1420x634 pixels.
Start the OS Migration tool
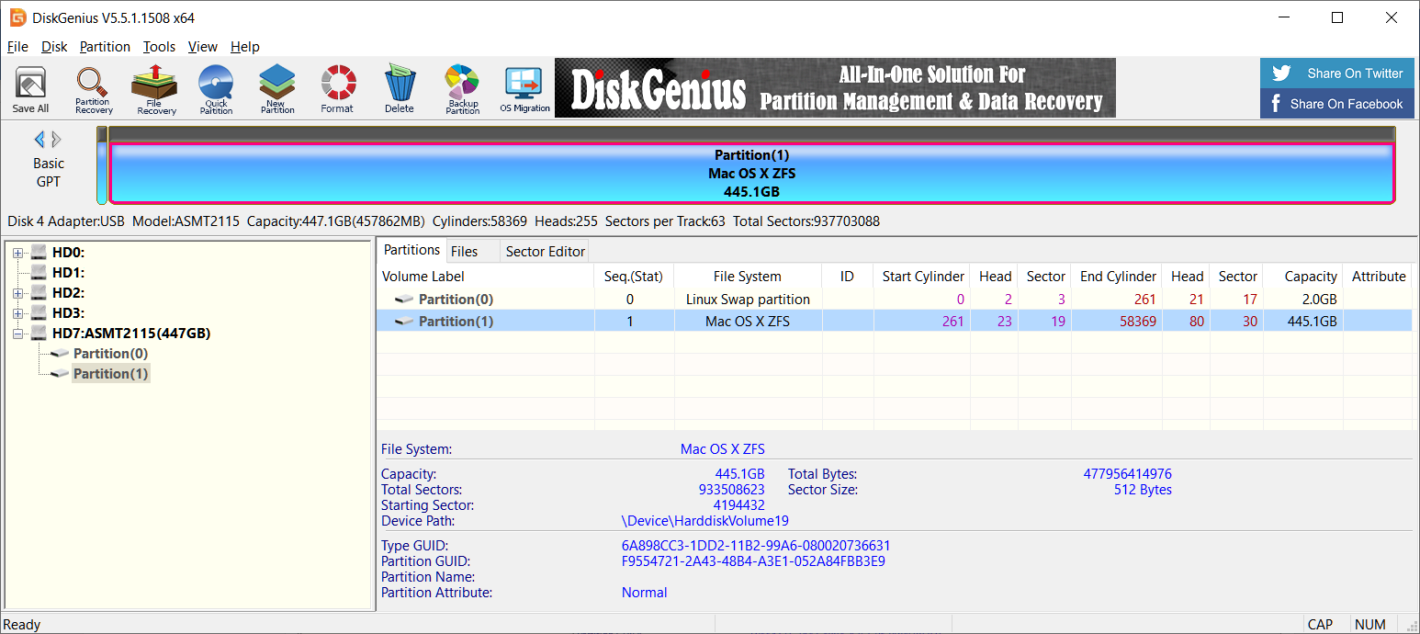[x=524, y=89]
